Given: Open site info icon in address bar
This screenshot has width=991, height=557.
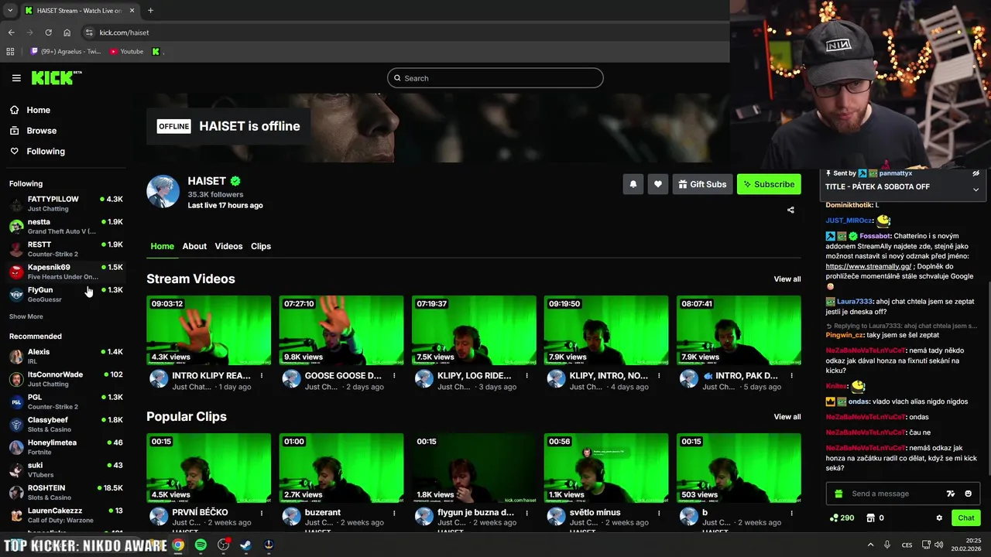Looking at the screenshot, I should (x=89, y=32).
